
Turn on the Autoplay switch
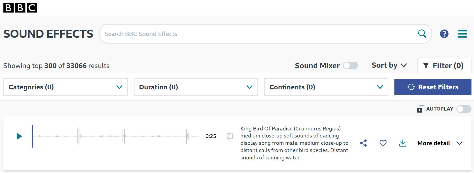pos(464,109)
